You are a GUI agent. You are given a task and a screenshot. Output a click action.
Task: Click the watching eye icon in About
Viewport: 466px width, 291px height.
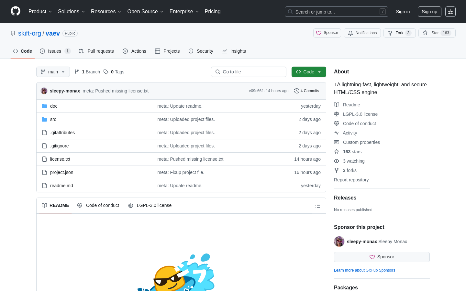point(337,161)
